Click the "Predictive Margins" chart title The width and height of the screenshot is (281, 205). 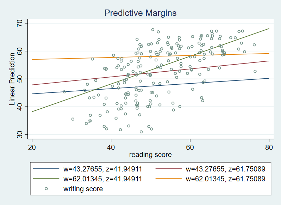coord(140,13)
